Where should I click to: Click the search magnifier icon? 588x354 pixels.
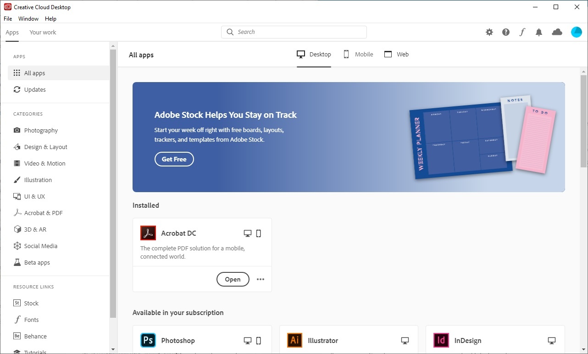pyautogui.click(x=230, y=32)
